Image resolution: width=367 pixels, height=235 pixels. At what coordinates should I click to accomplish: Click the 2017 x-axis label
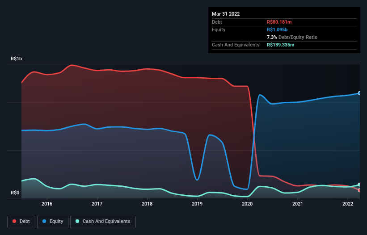click(x=97, y=204)
